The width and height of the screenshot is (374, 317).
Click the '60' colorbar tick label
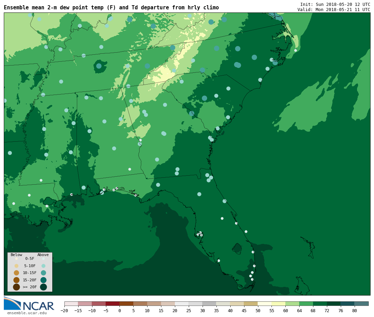tap(285, 310)
